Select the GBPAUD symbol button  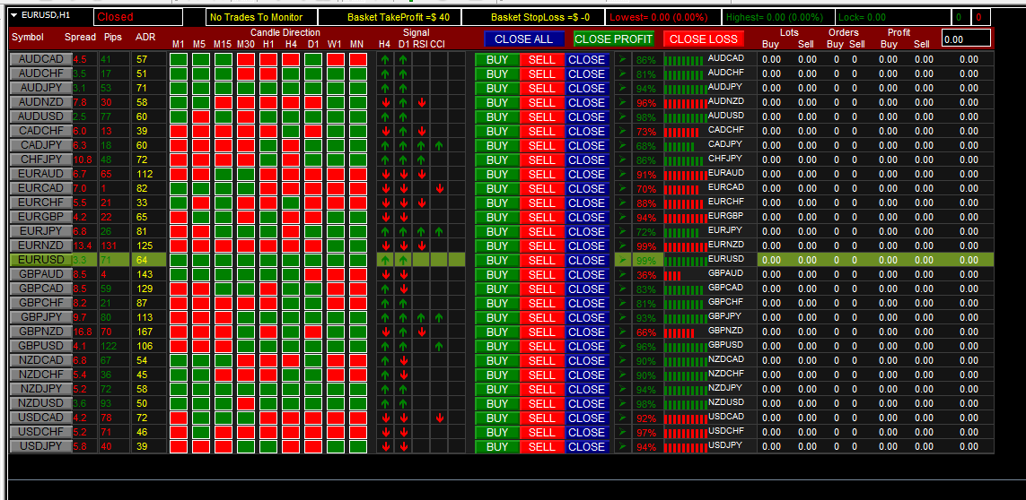click(40, 274)
